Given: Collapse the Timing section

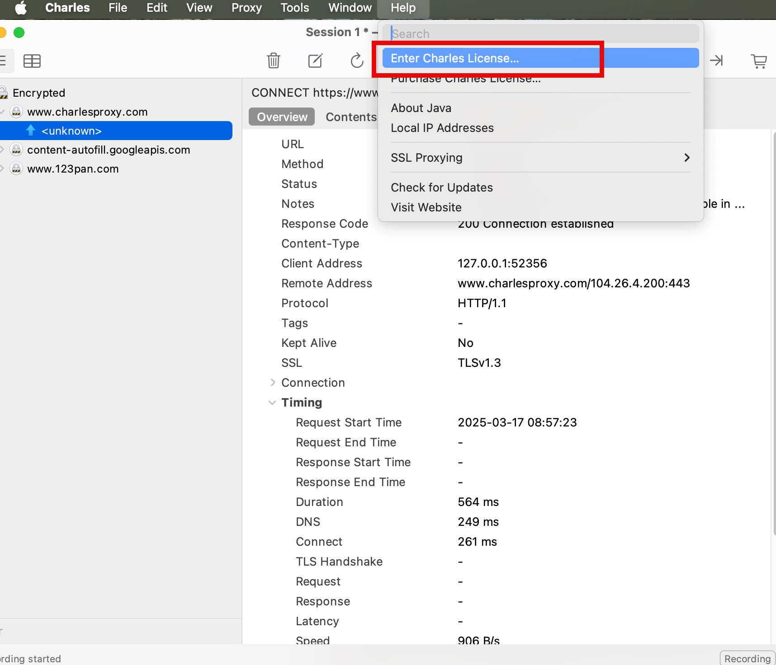Looking at the screenshot, I should pos(272,403).
